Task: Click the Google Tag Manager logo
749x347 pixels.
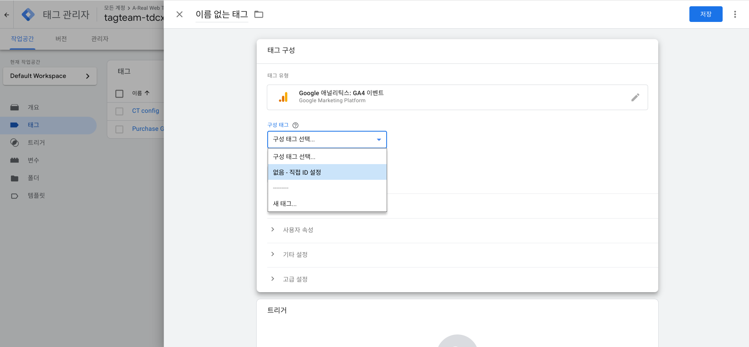Action: pyautogui.click(x=28, y=14)
